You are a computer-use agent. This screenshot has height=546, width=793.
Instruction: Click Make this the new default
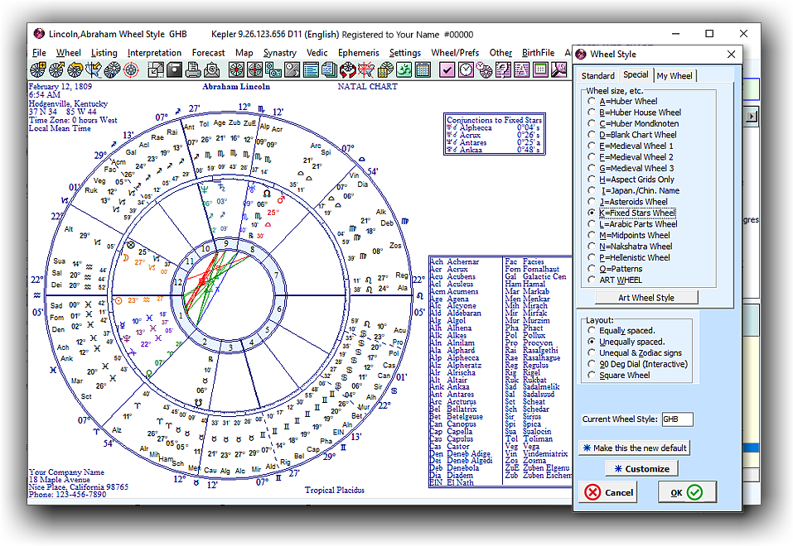(x=634, y=448)
